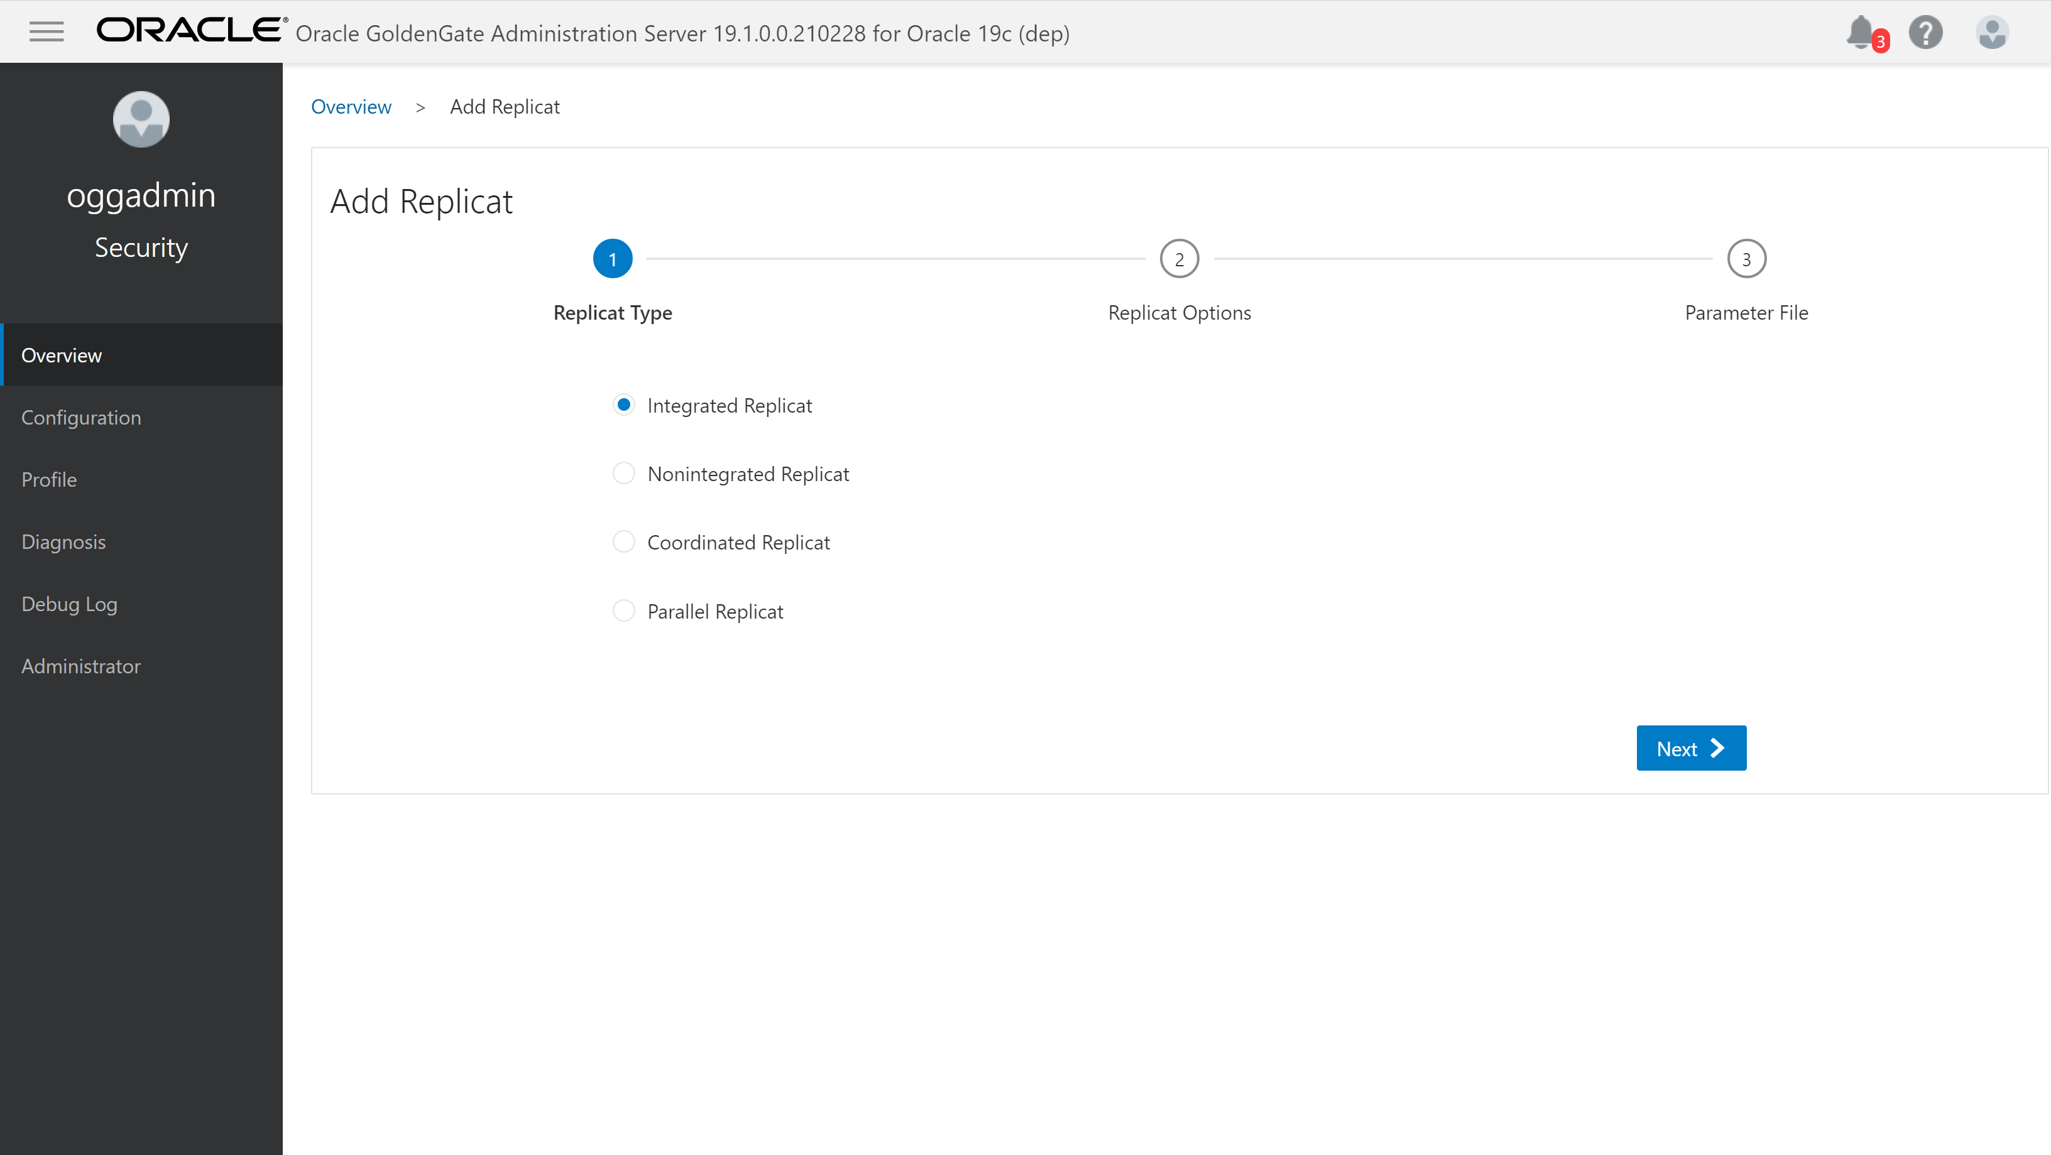Open the user account menu icon
2051x1155 pixels.
pyautogui.click(x=1991, y=33)
